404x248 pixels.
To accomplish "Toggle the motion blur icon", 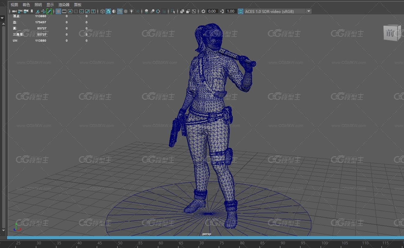I will tap(152, 11).
